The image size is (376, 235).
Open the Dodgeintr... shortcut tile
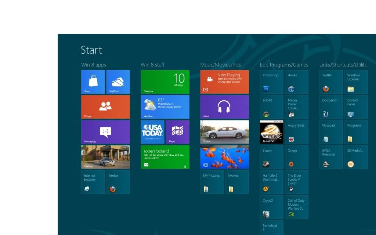pos(331,107)
